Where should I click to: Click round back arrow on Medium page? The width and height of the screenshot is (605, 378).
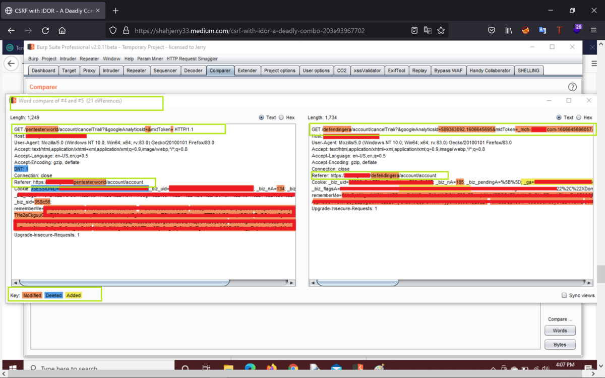tap(11, 64)
